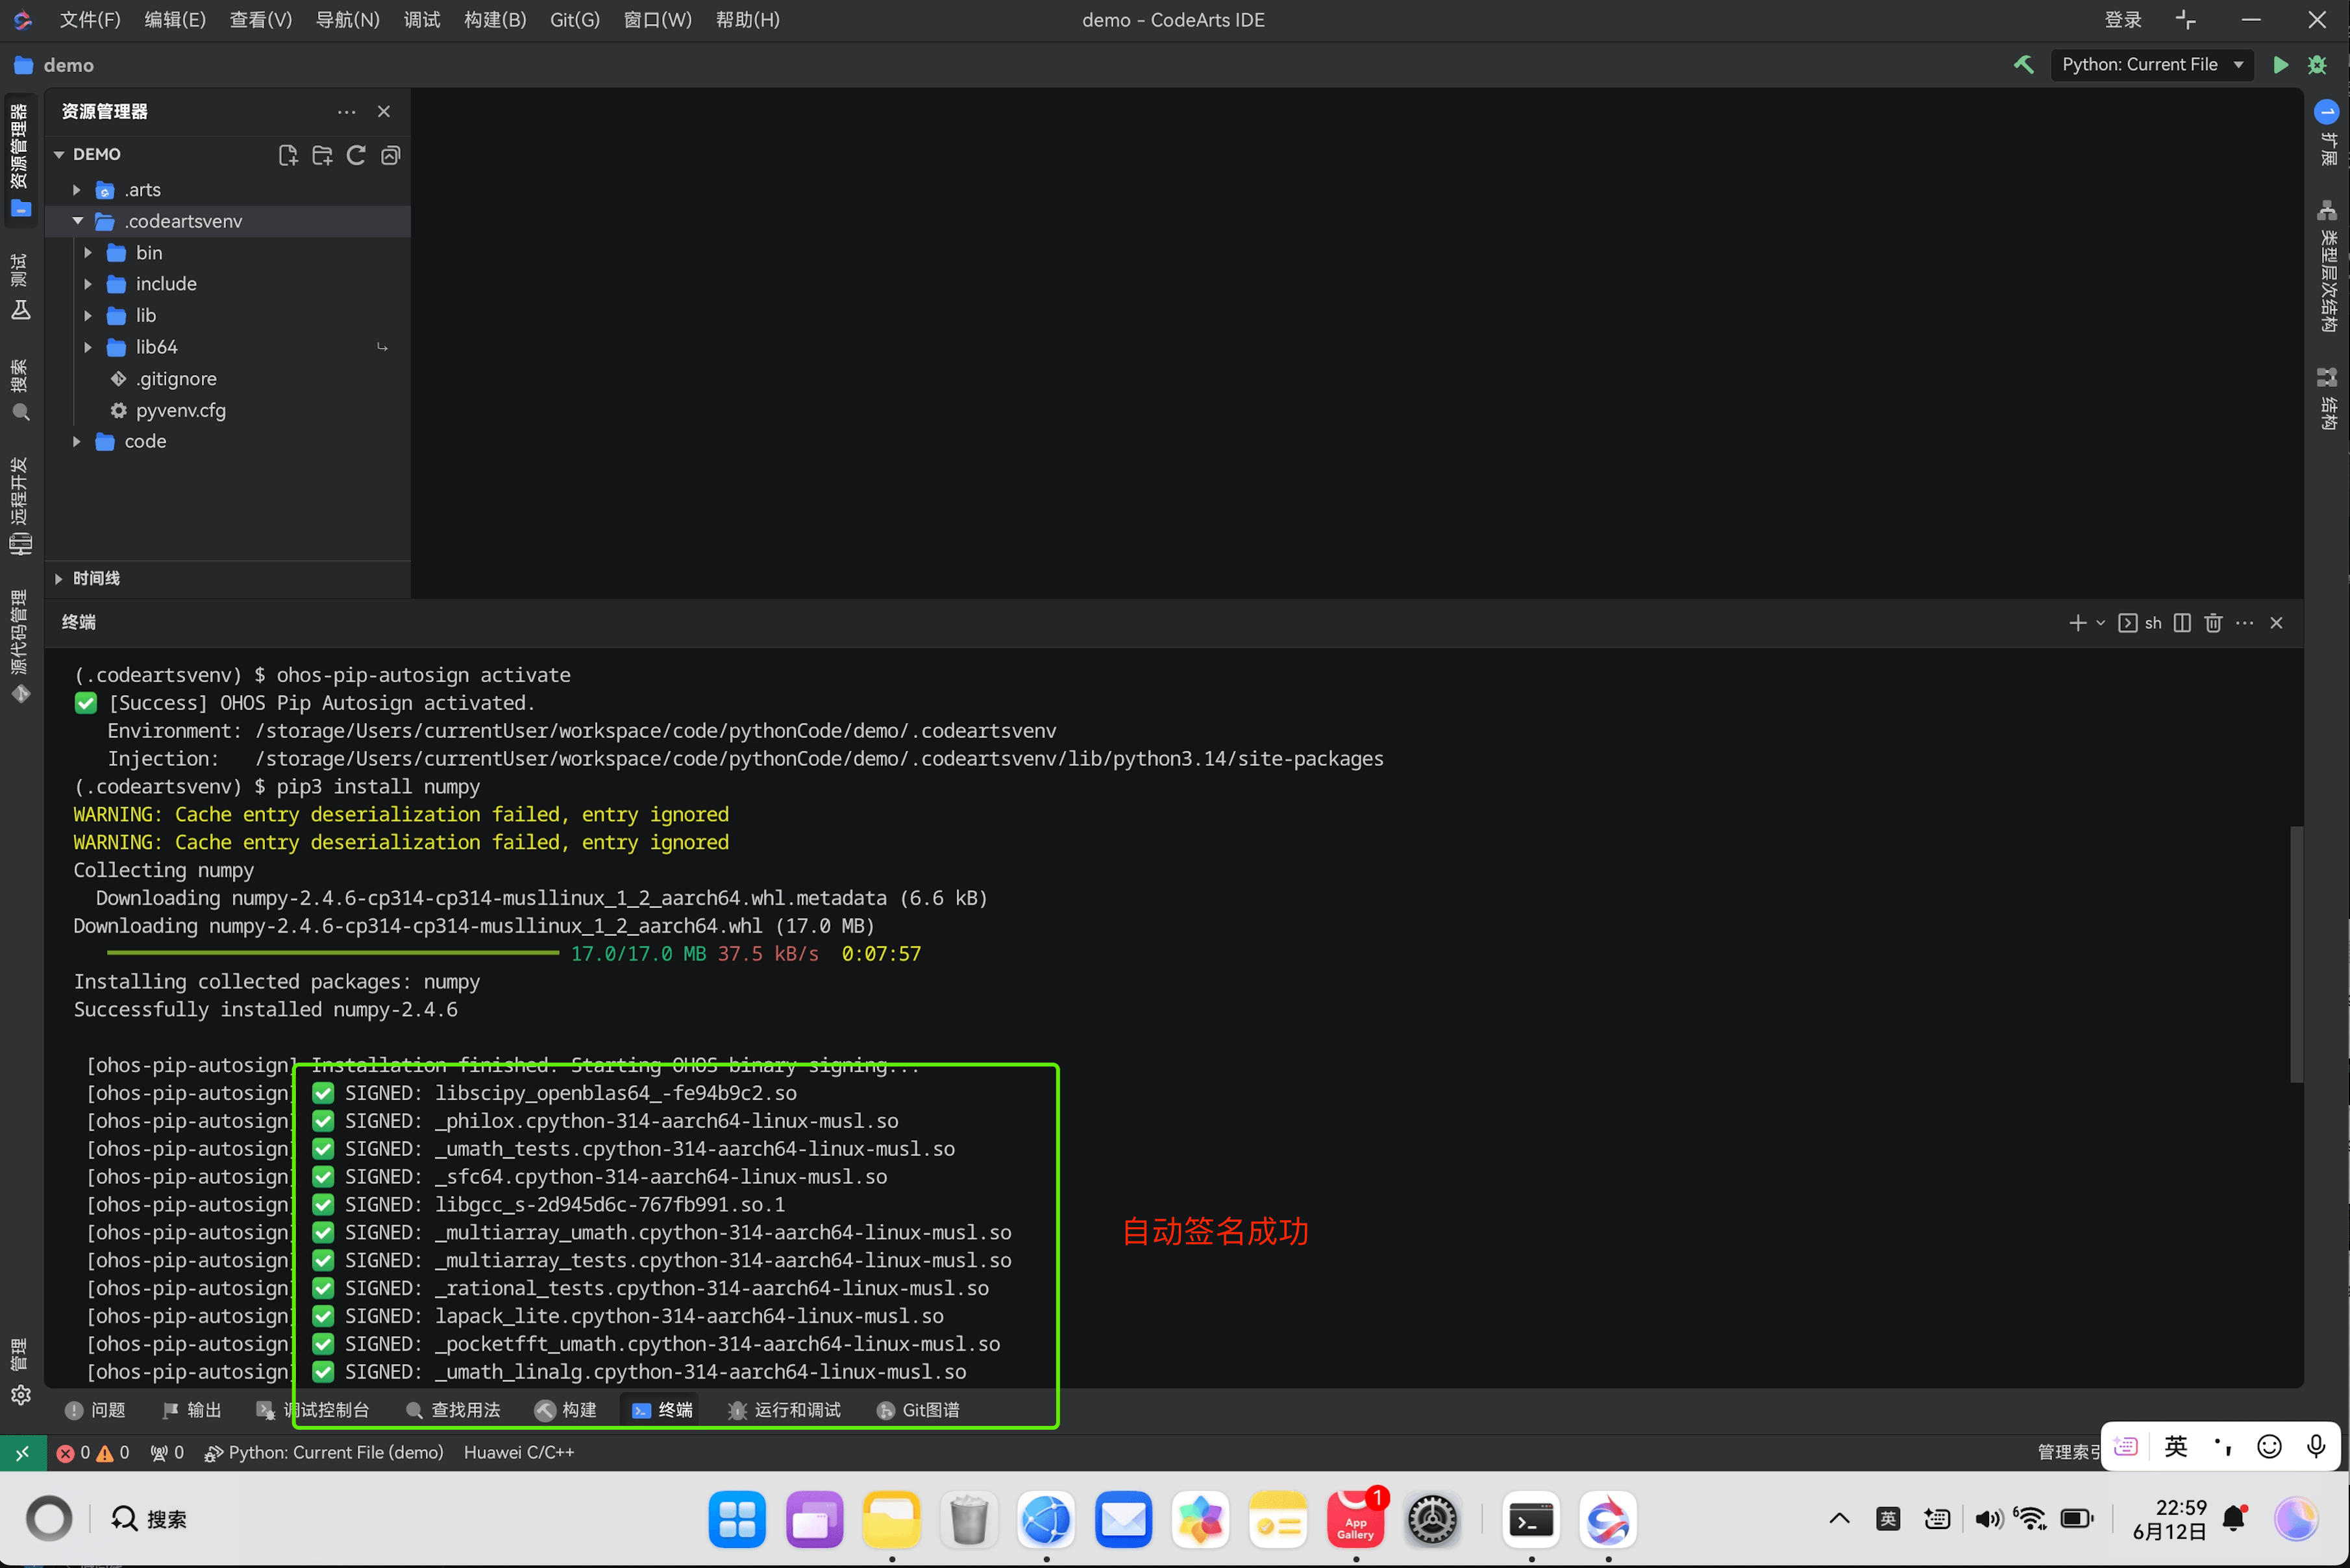
Task: Split the terminal pane
Action: tap(2182, 623)
